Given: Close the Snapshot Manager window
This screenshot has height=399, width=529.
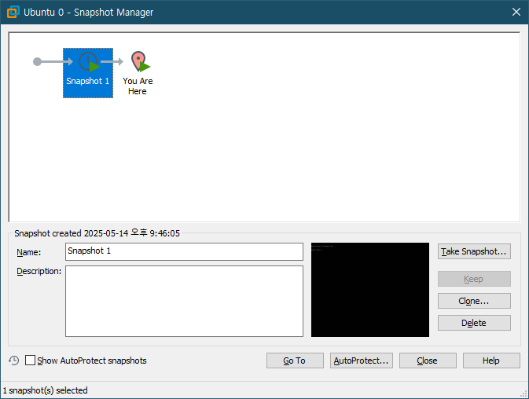Looking at the screenshot, I should 516,12.
